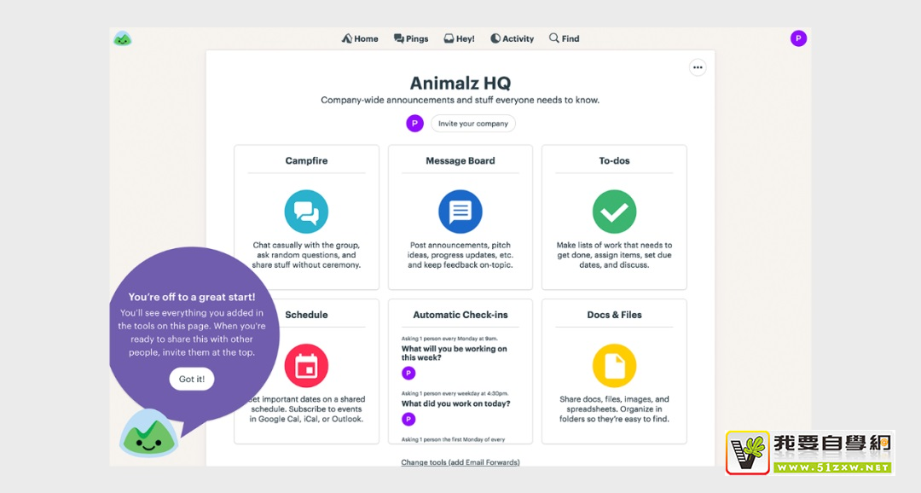Click the P avatar beside Invite your company
This screenshot has height=493, width=921.
point(414,124)
